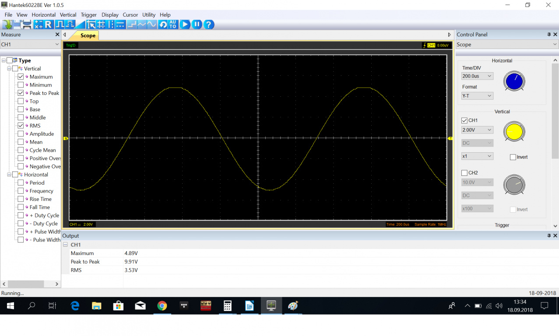The width and height of the screenshot is (559, 336).
Task: Collapse the Horizontal measurement tree node
Action: click(x=9, y=175)
